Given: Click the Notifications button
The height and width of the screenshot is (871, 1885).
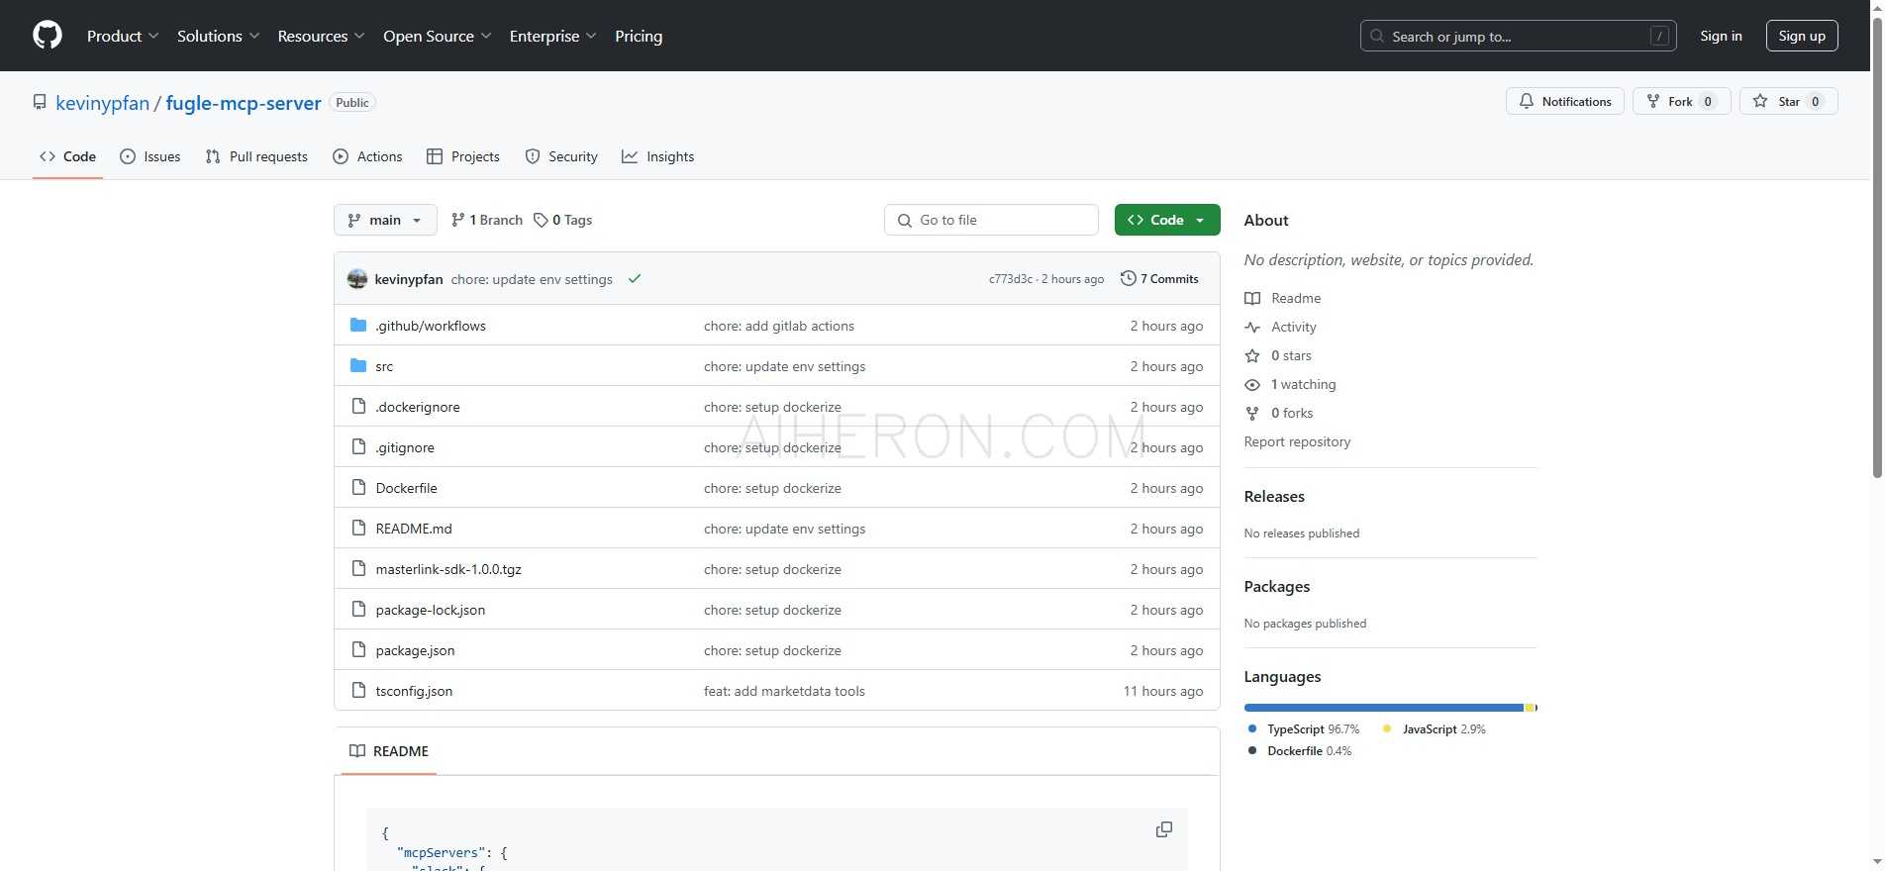Looking at the screenshot, I should (x=1564, y=101).
